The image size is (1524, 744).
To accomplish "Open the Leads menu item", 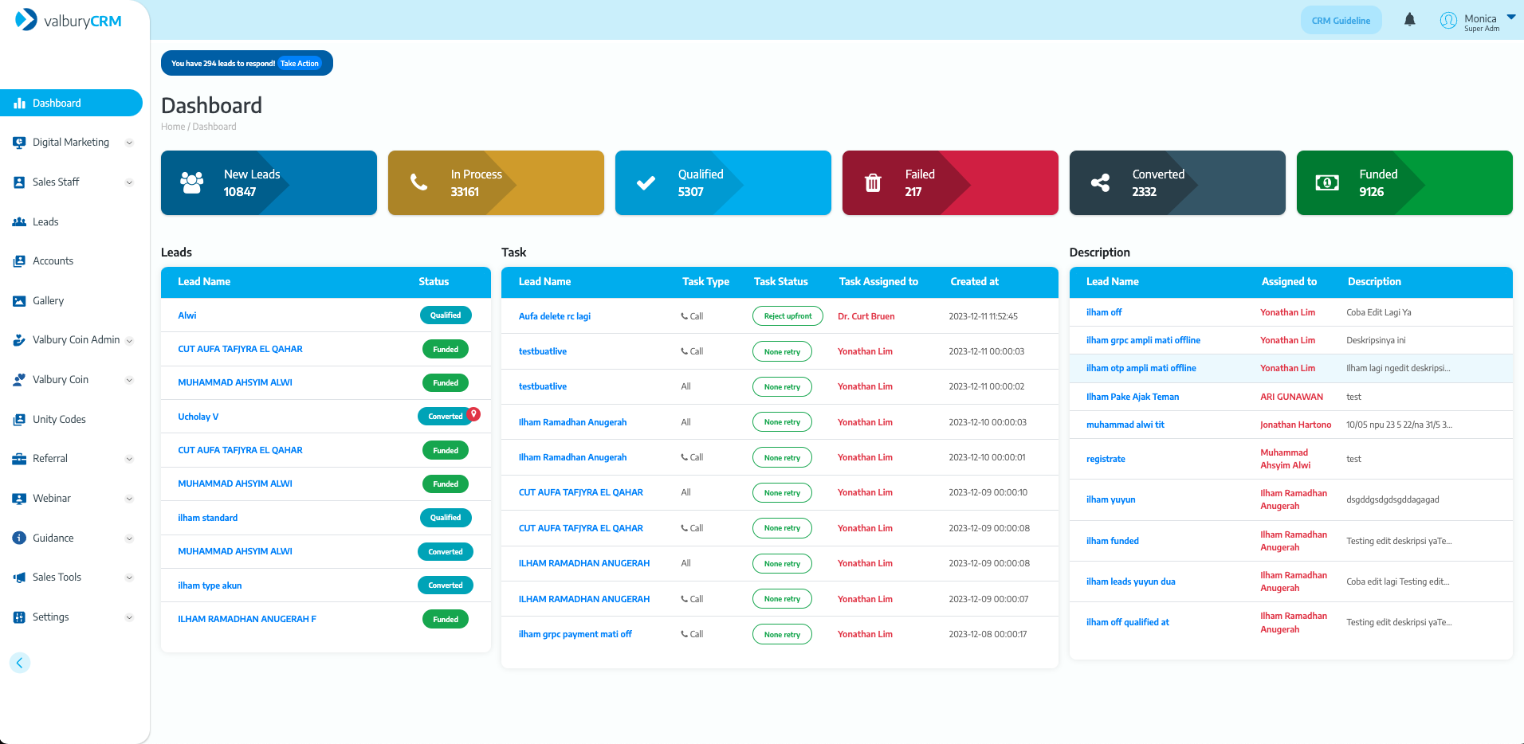I will (45, 222).
